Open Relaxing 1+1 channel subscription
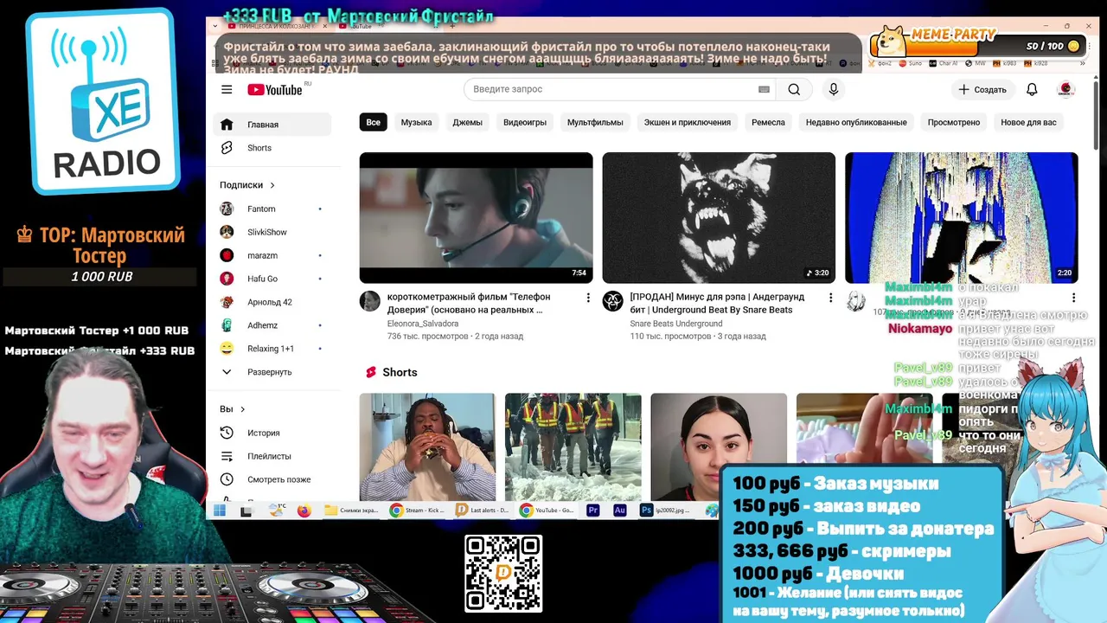This screenshot has width=1107, height=623. click(272, 349)
